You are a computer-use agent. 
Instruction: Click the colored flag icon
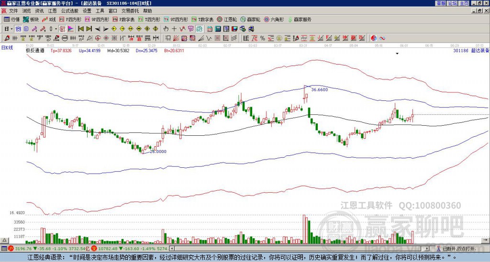click(71, 29)
